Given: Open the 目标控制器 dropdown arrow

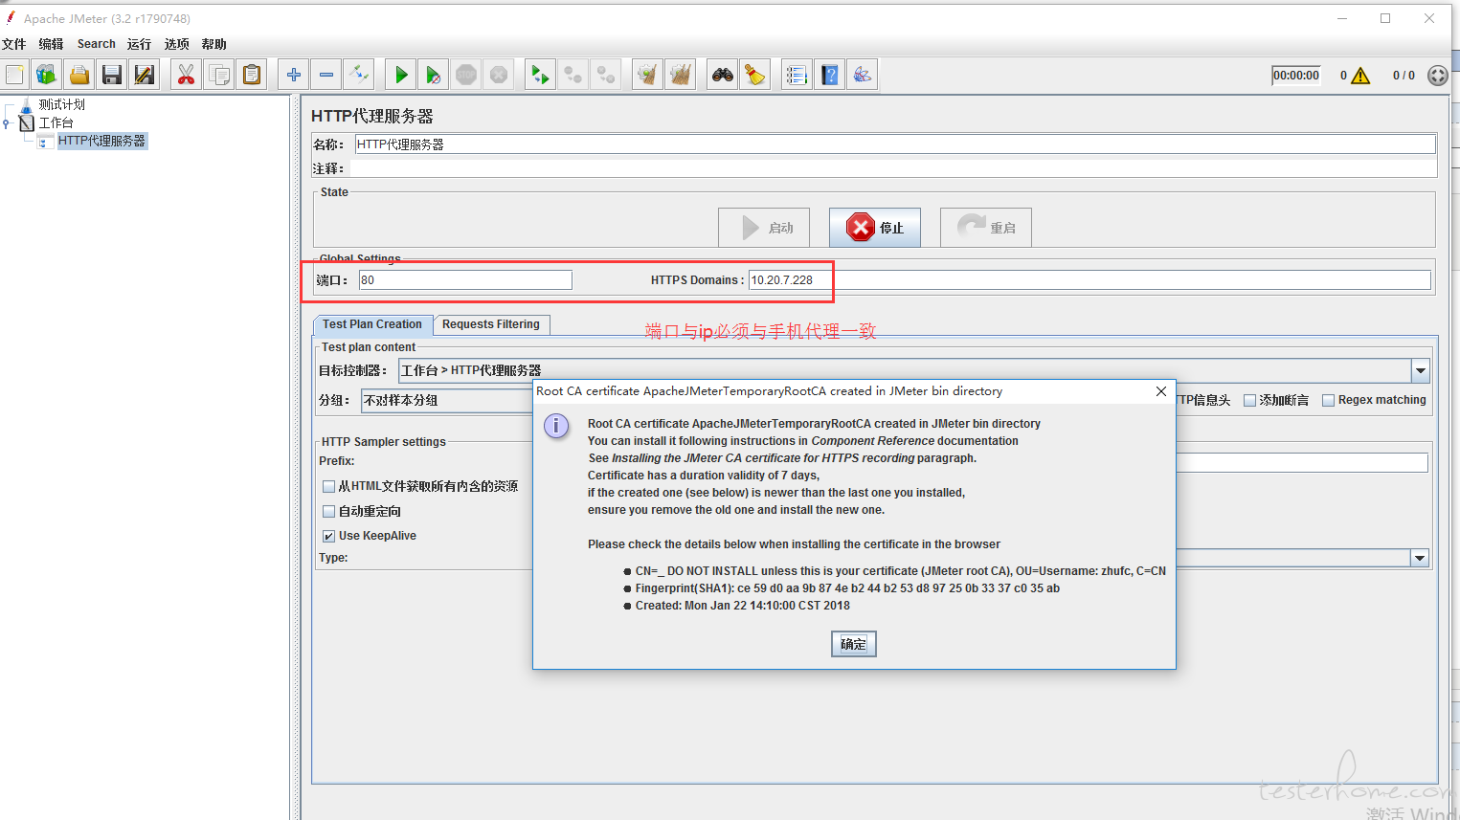Looking at the screenshot, I should click(1421, 370).
